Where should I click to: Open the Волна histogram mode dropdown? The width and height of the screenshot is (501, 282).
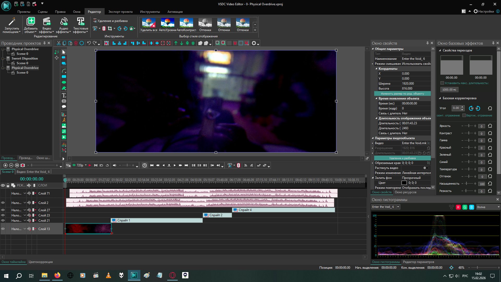[488, 207]
